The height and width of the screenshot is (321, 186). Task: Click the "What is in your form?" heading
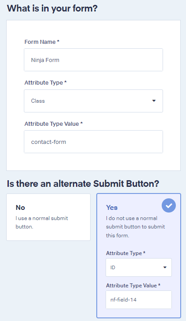52,8
